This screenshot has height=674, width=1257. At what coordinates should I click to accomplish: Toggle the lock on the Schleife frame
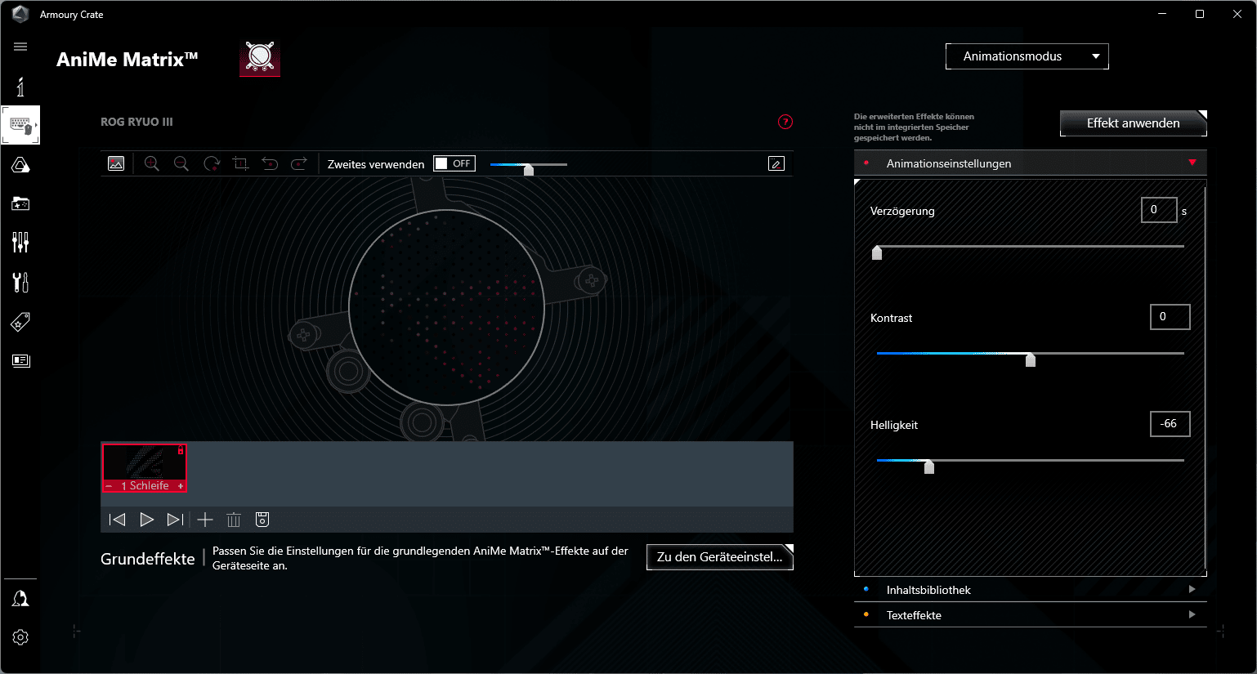tap(181, 450)
